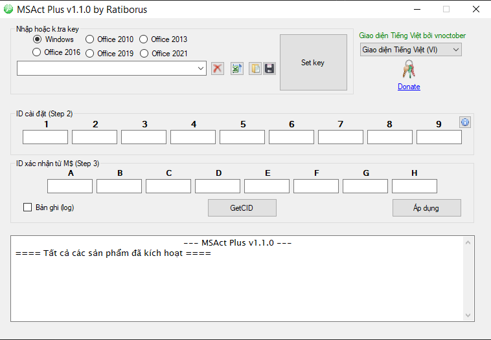
Task: Click the Set key button
Action: 314,63
